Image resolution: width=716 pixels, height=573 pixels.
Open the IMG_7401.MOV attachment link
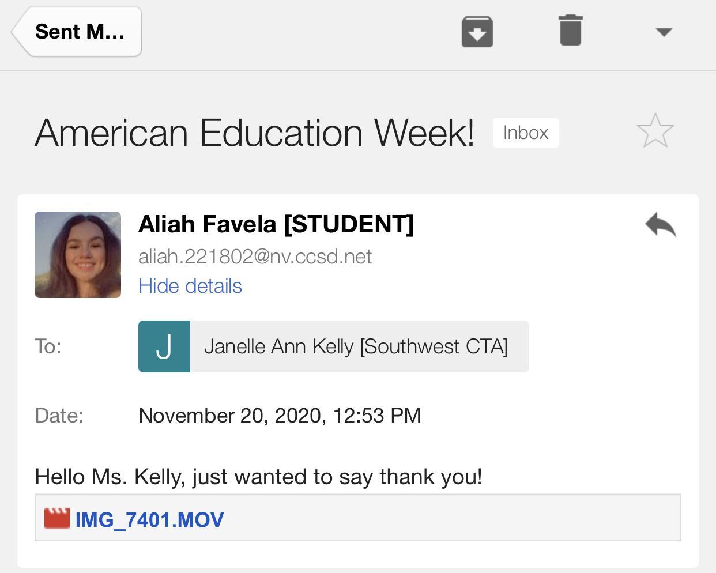pos(149,519)
